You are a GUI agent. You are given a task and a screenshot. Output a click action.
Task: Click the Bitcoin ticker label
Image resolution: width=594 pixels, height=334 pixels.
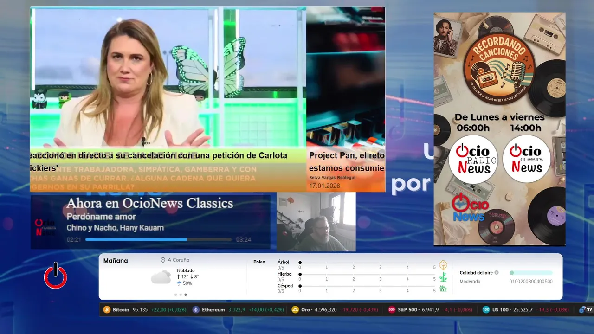(x=121, y=309)
